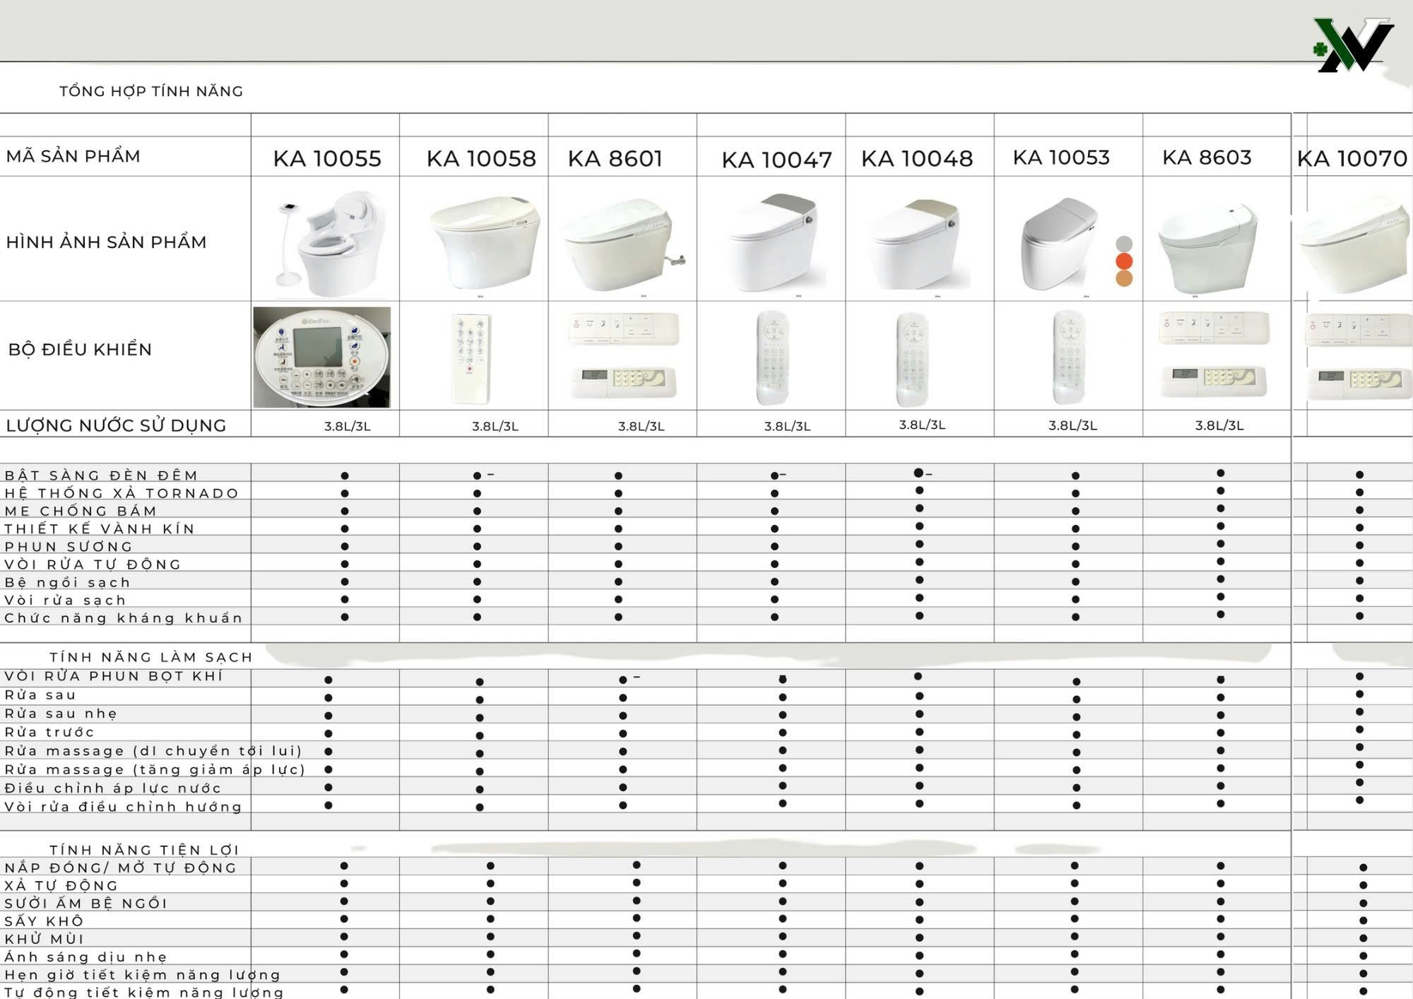Click the KA 10058 toilet product image
The height and width of the screenshot is (999, 1413).
pyautogui.click(x=485, y=242)
